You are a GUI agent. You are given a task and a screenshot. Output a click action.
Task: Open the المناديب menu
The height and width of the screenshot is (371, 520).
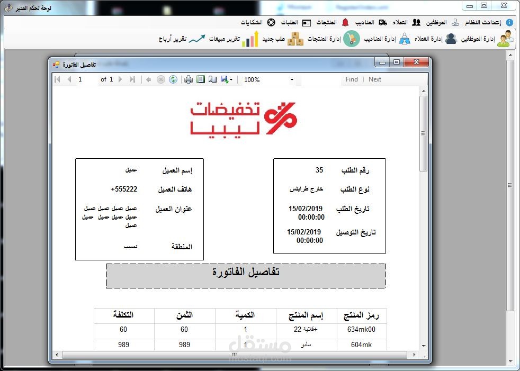tap(371, 23)
